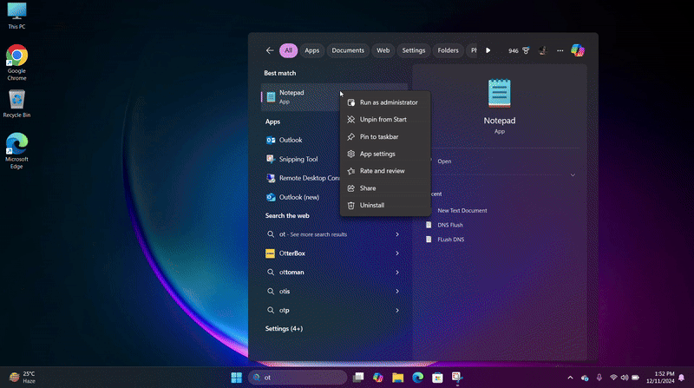Expand the otp result chevron
The image size is (694, 388).
tap(397, 311)
